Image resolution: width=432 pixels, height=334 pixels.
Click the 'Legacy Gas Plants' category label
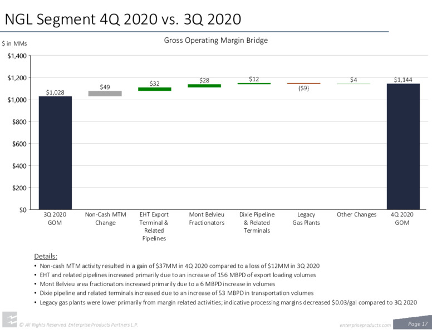(x=306, y=219)
